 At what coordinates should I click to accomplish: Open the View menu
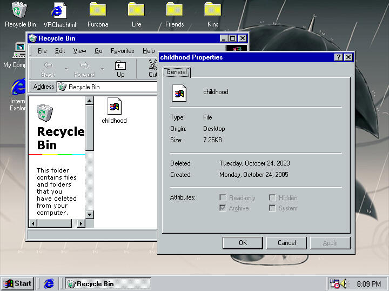[x=80, y=51]
